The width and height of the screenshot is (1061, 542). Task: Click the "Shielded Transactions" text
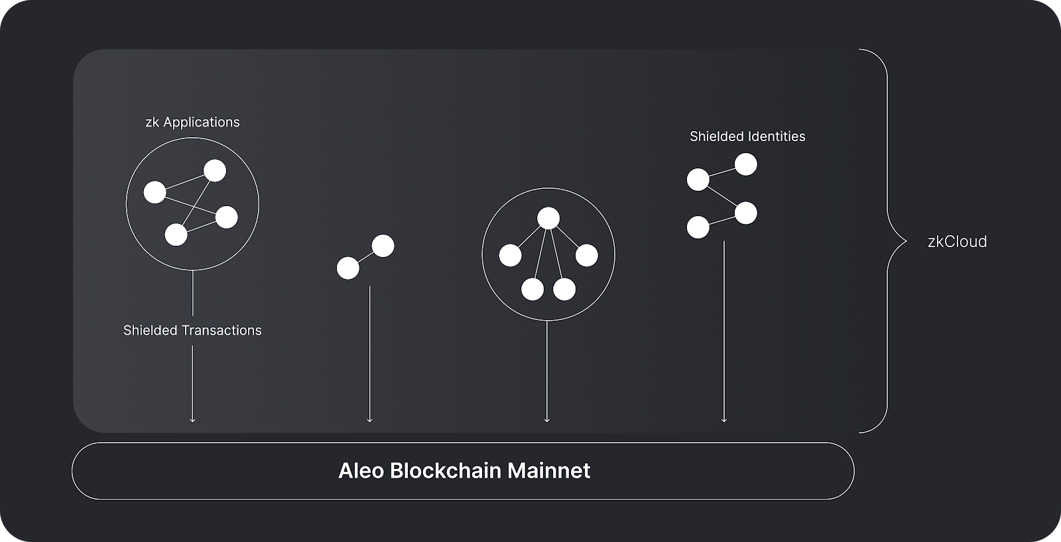click(x=192, y=330)
